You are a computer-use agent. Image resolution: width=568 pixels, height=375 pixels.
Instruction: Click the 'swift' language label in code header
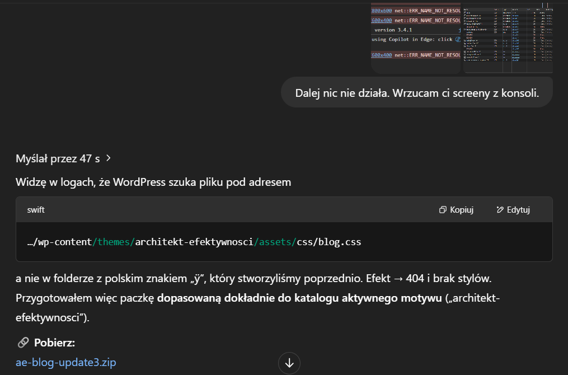pyautogui.click(x=36, y=210)
